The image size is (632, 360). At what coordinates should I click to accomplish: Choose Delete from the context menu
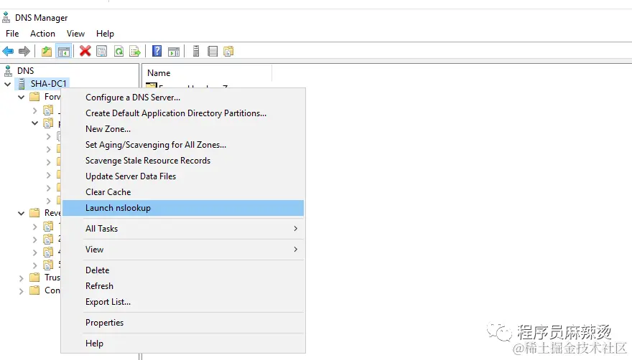pos(183,270)
